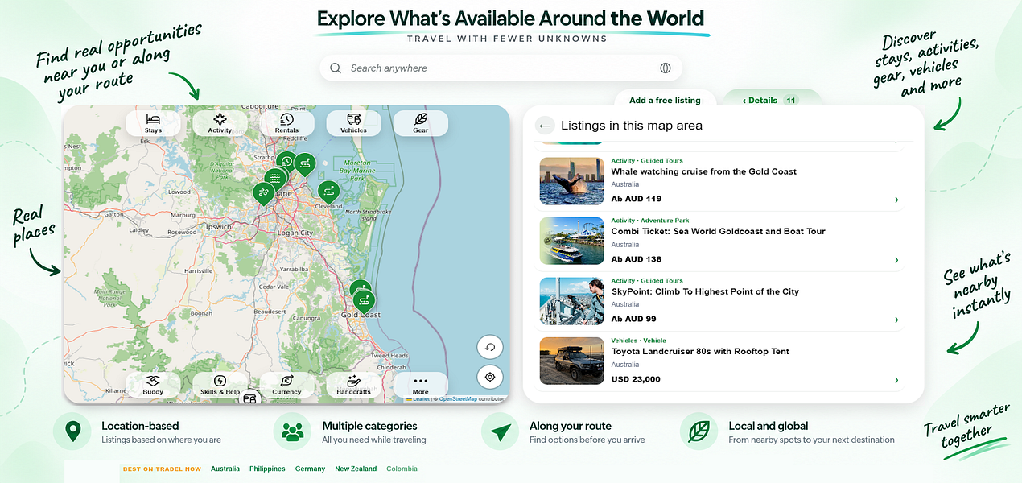This screenshot has width=1022, height=483.
Task: Switch to Add a free listing tab
Action: click(665, 101)
